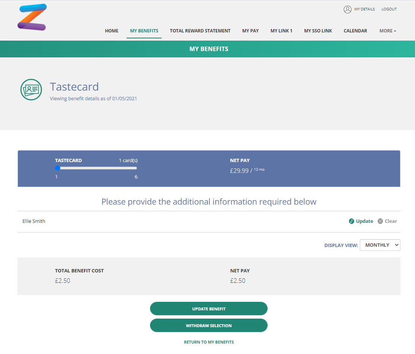Click the WITHDRAW SELECTION button
Screen dimensions: 415x354
coord(209,325)
